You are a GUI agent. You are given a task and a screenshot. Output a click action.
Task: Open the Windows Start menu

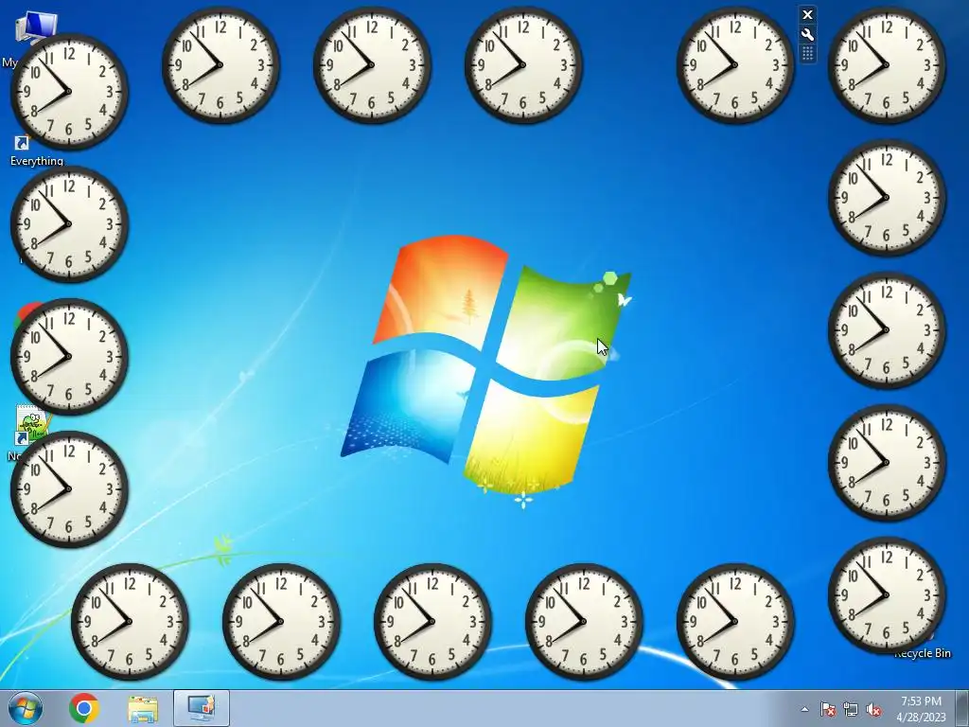click(26, 708)
